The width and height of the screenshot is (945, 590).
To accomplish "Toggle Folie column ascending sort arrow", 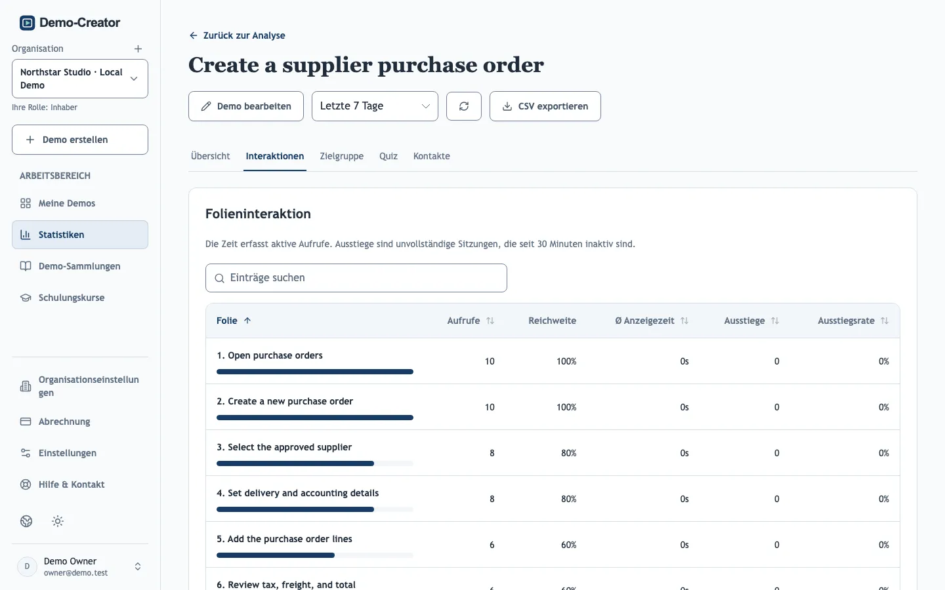I will 247,321.
